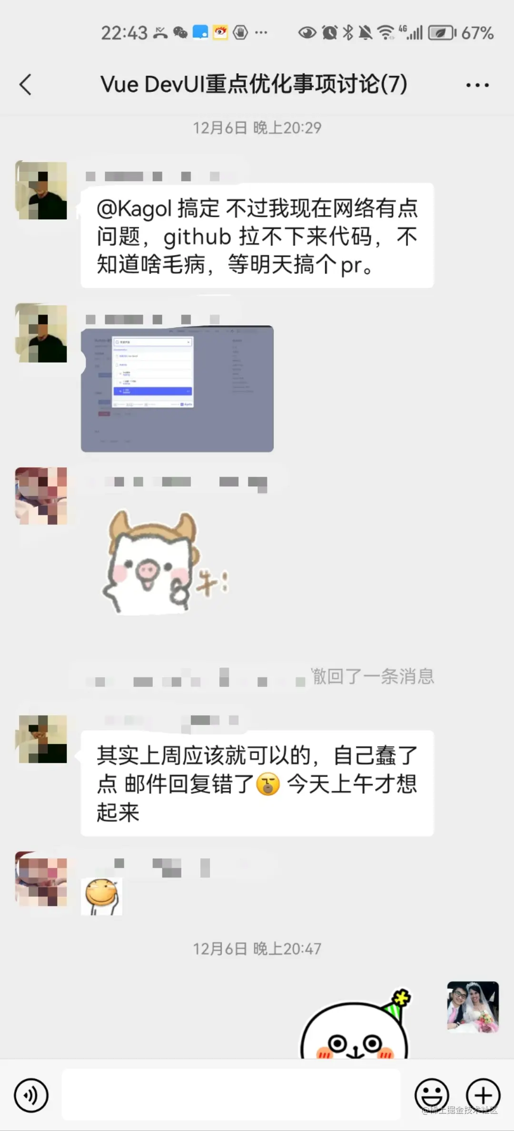
Task: Open my wedding photo avatar
Action: 473,1006
